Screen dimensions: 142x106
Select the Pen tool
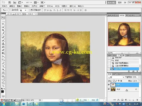[3, 63]
